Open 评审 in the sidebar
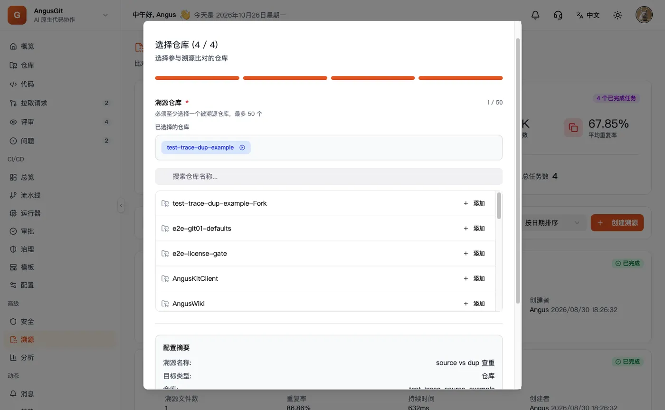Viewport: 665px width, 410px height. (59, 122)
